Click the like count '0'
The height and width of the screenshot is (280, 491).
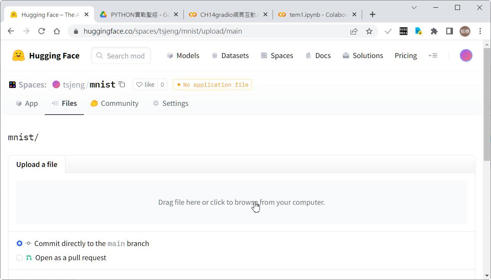coord(162,84)
